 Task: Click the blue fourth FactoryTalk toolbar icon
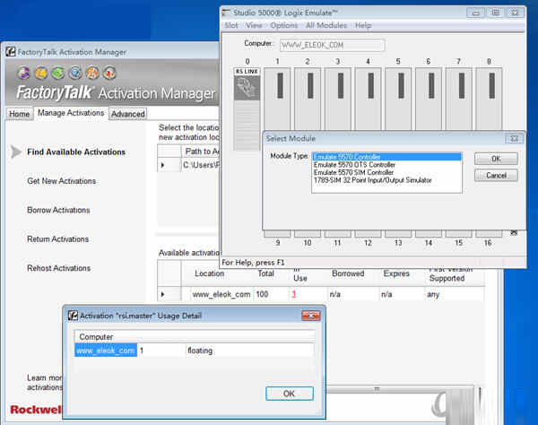[x=74, y=73]
